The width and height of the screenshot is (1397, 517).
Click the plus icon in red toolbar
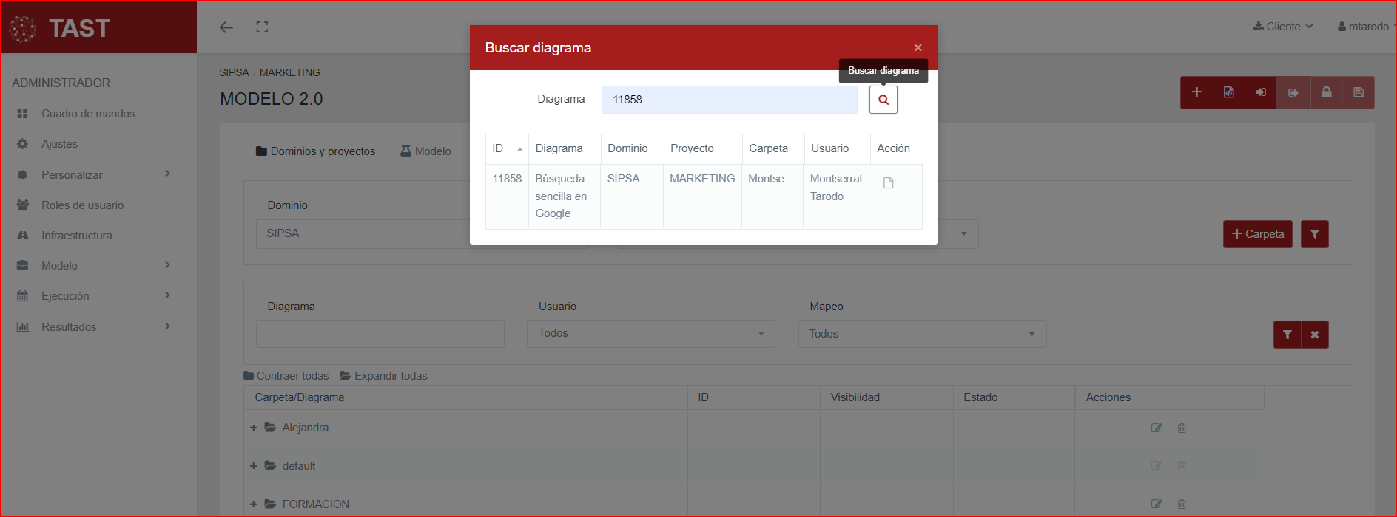(x=1196, y=92)
